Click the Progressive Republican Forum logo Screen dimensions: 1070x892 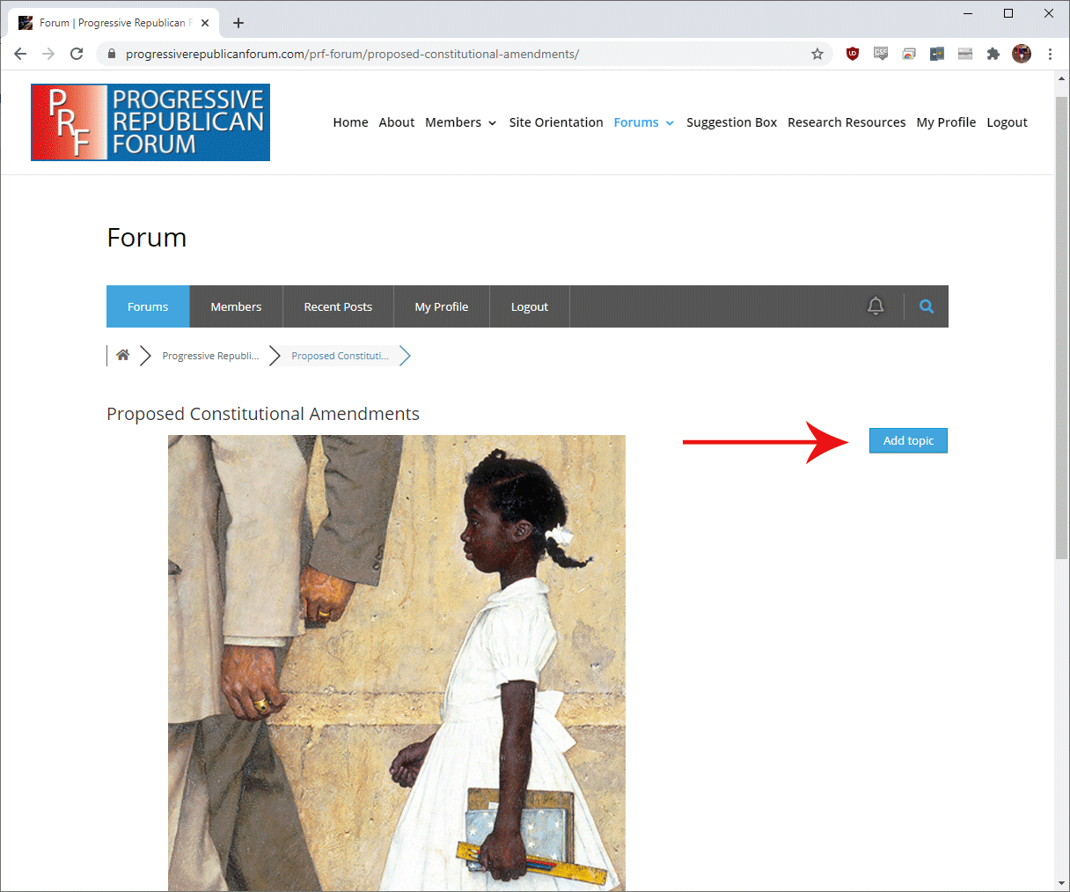(x=150, y=122)
